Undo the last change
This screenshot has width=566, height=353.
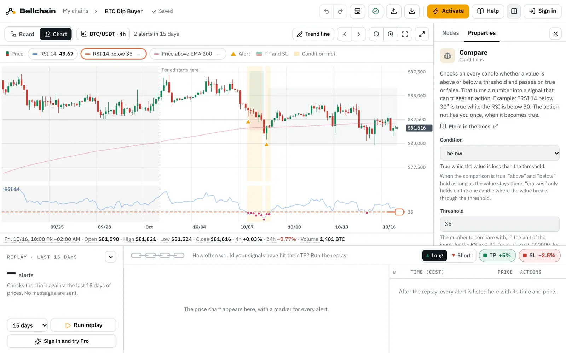(x=326, y=11)
